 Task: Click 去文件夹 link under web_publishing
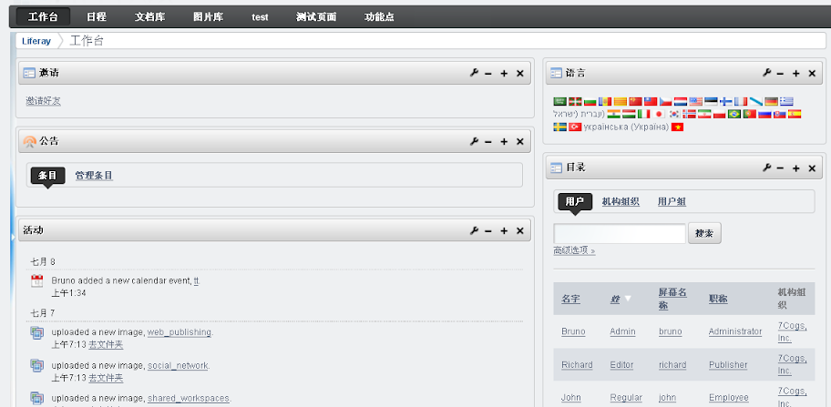point(106,345)
